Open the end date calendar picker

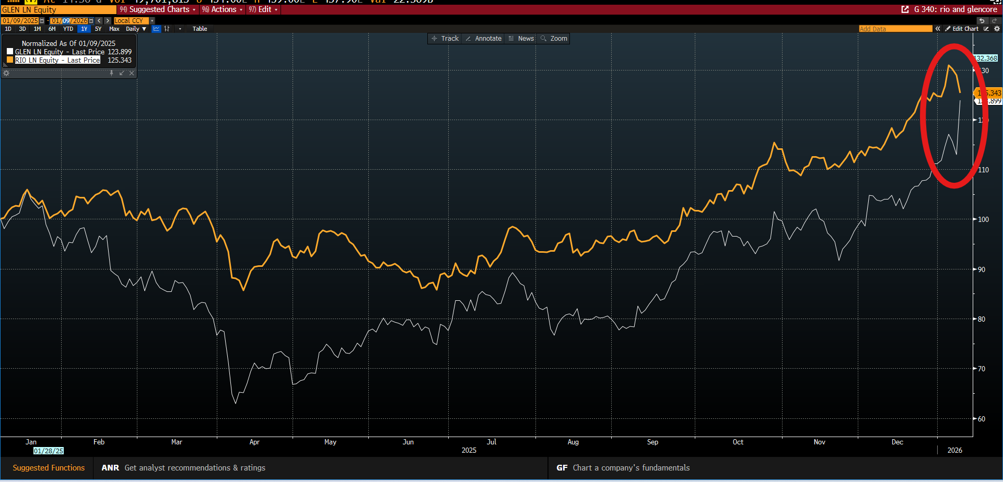click(x=91, y=21)
